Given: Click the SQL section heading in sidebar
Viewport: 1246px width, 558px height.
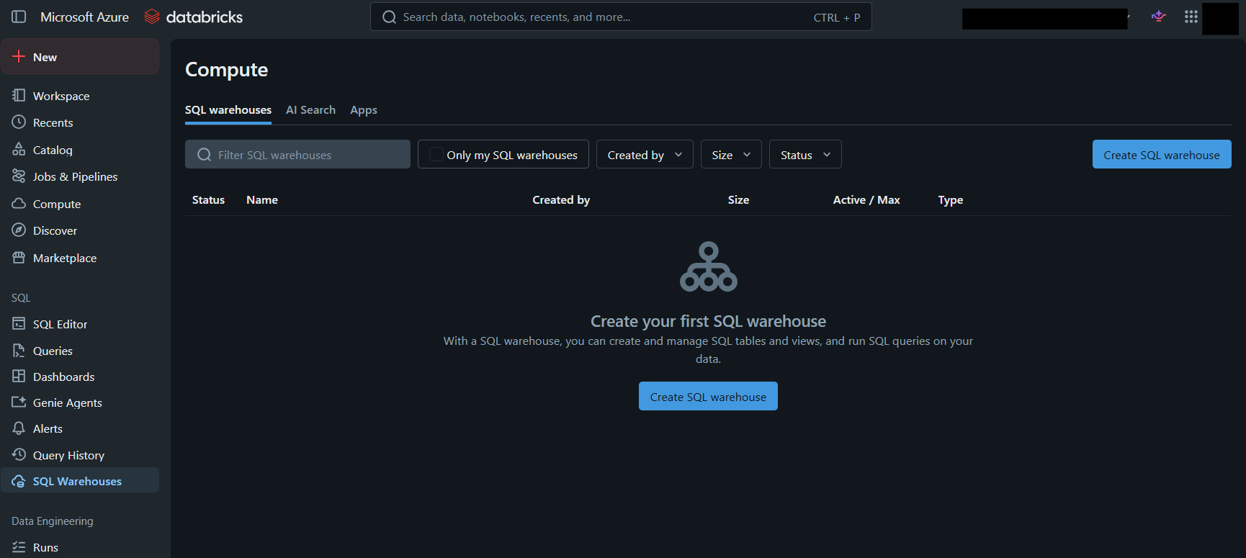Looking at the screenshot, I should 21,298.
